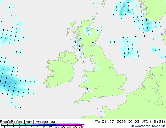Screen dimensions: 166x128
Task: Open the weatheronline.co.uk copyright link
Action: pyautogui.click(x=148, y=126)
